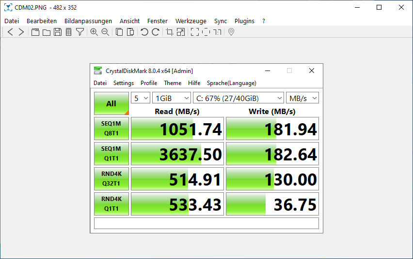Open the Plugins menu
The image size is (413, 259).
pyautogui.click(x=244, y=21)
